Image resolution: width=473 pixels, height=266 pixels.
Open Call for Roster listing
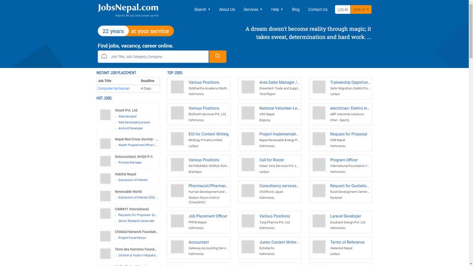tap(271, 160)
